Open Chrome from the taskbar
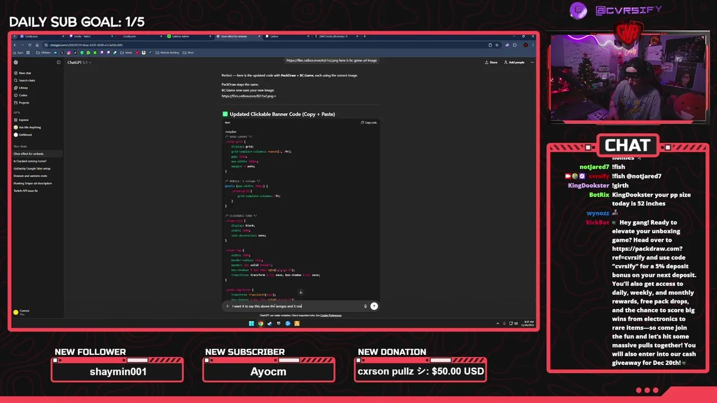 pyautogui.click(x=260, y=323)
